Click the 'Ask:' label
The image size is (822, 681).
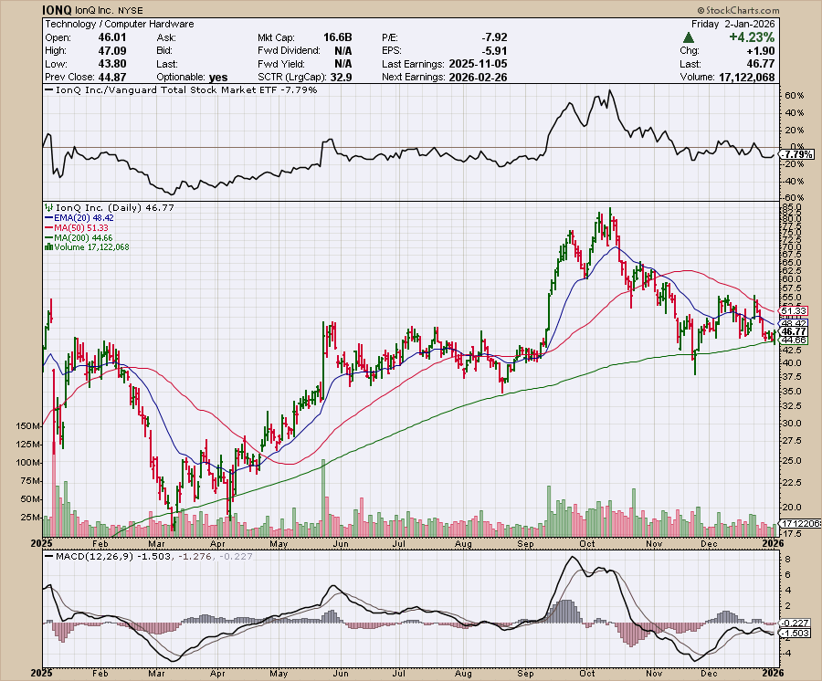(166, 37)
